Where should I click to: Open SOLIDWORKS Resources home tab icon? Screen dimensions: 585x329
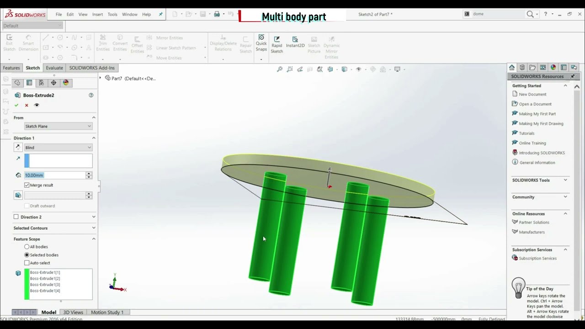(512, 68)
